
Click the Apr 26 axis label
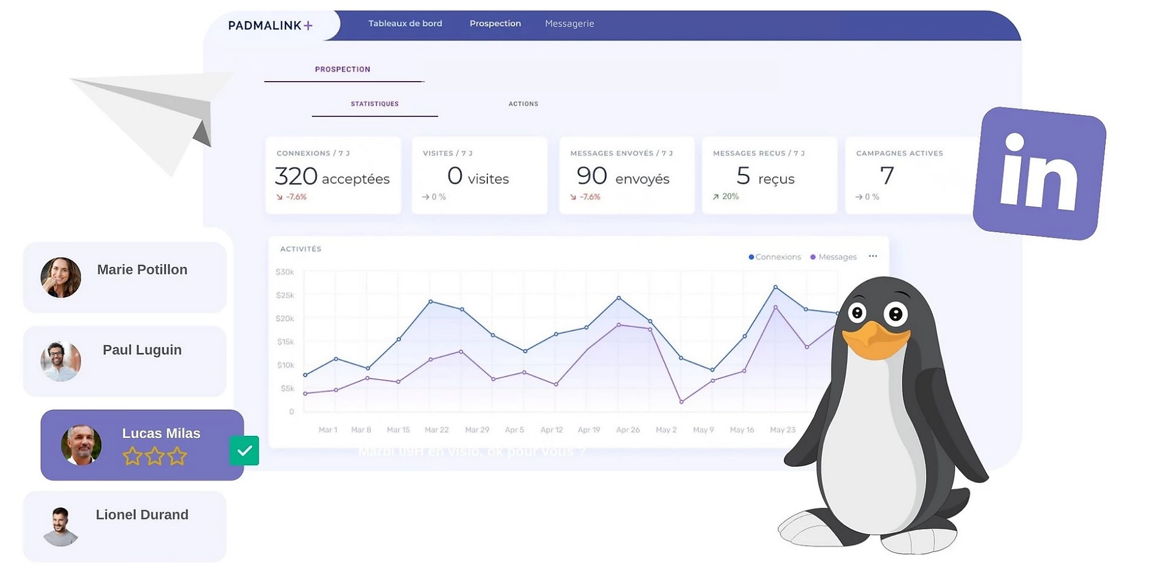tap(628, 430)
